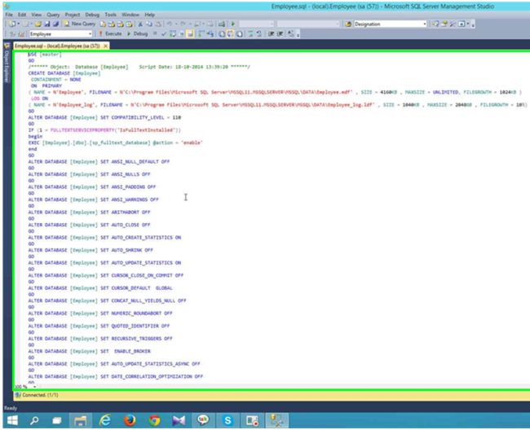Close the Employee.sql tab
The height and width of the screenshot is (430, 530).
point(108,46)
